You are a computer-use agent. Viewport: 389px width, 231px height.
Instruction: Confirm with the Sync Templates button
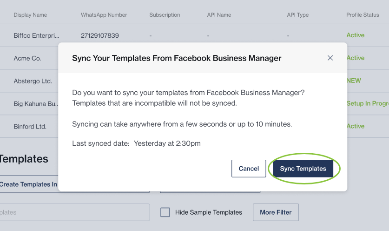click(x=303, y=169)
